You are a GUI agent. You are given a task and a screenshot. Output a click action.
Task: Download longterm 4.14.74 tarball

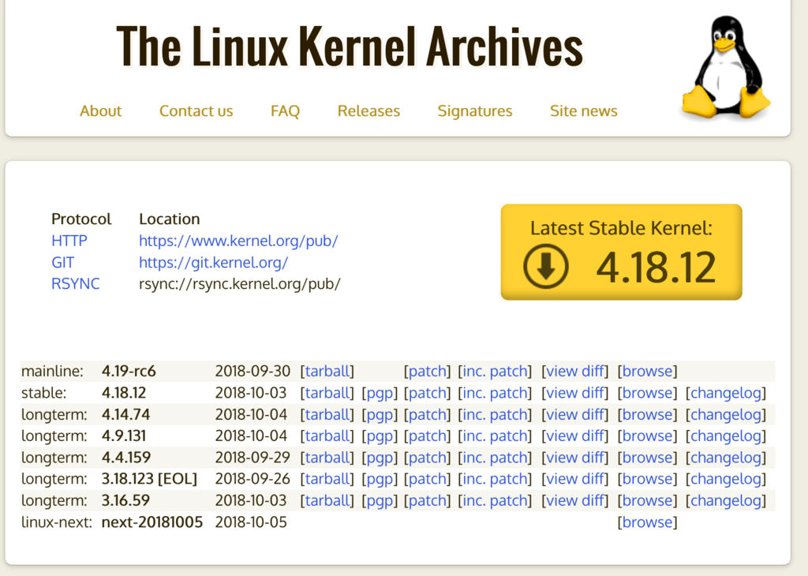coord(327,414)
